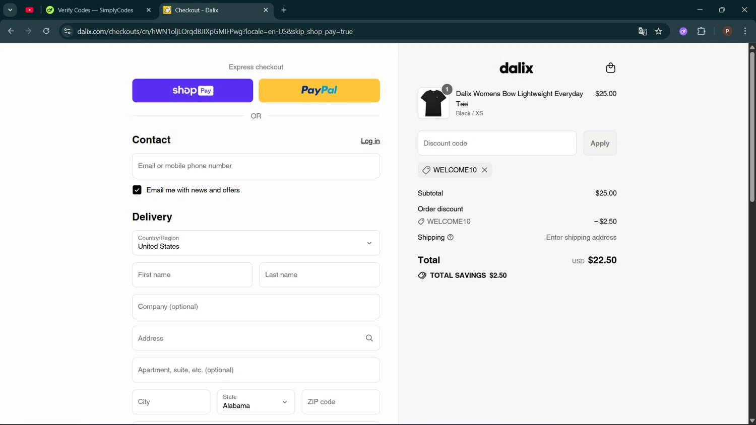This screenshot has width=756, height=425.
Task: Click the Log in link
Action: (370, 141)
